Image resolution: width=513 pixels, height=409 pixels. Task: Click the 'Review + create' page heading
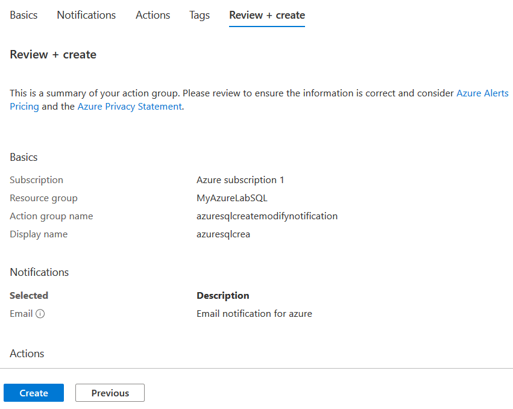(x=53, y=55)
